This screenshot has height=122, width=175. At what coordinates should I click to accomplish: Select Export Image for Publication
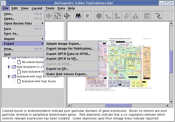(70, 48)
